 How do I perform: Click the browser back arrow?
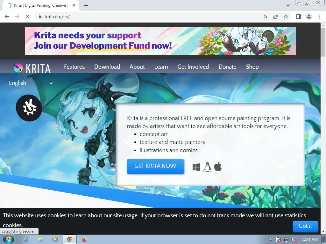point(7,17)
